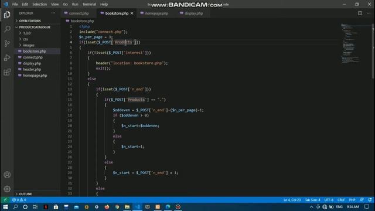Click the VS Code logo icon
The image size is (375, 211).
click(6, 4)
